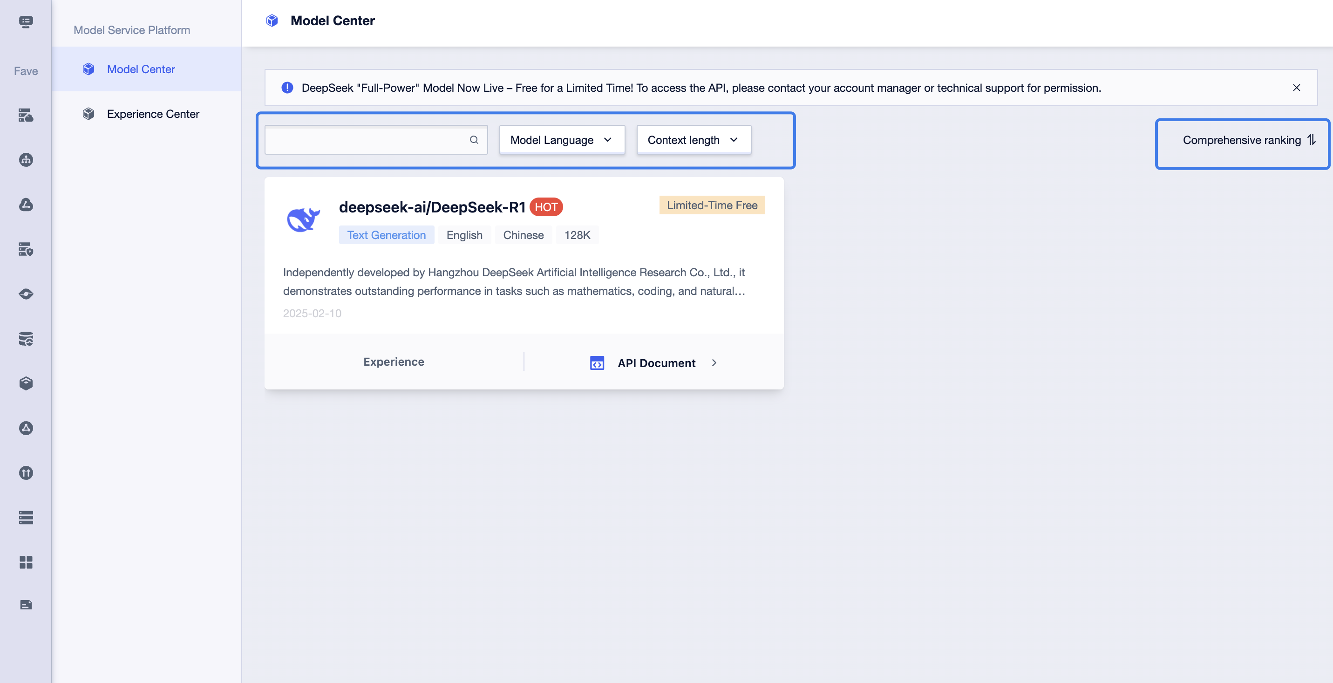
Task: Click the cube icon beside Model Center menu
Action: click(88, 69)
